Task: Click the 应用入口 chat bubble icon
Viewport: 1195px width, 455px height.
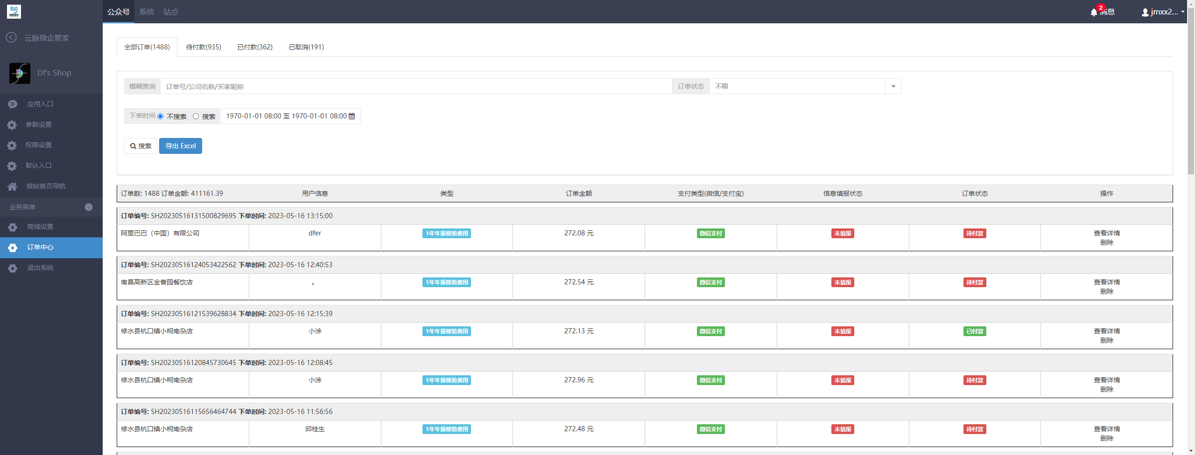Action: pos(13,104)
